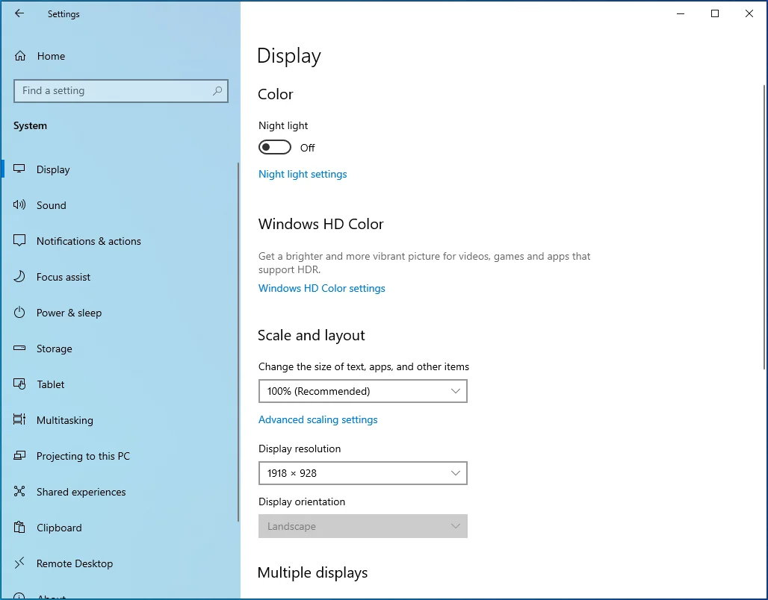Click the Find a setting field

[121, 91]
